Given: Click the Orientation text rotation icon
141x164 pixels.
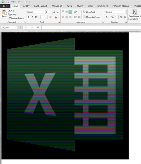Looking at the screenshot, I should point(76,12).
